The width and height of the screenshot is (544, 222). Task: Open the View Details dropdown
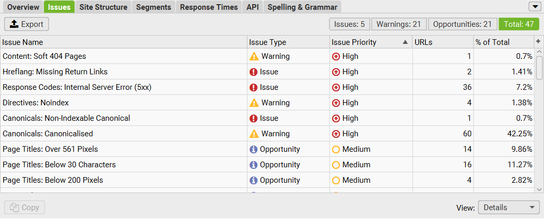508,208
